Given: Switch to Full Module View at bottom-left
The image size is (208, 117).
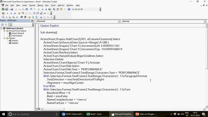Looking at the screenshot, I should 39,109.
